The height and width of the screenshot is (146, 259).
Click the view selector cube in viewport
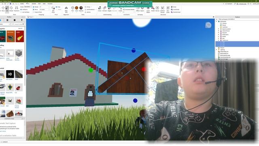click(x=208, y=25)
